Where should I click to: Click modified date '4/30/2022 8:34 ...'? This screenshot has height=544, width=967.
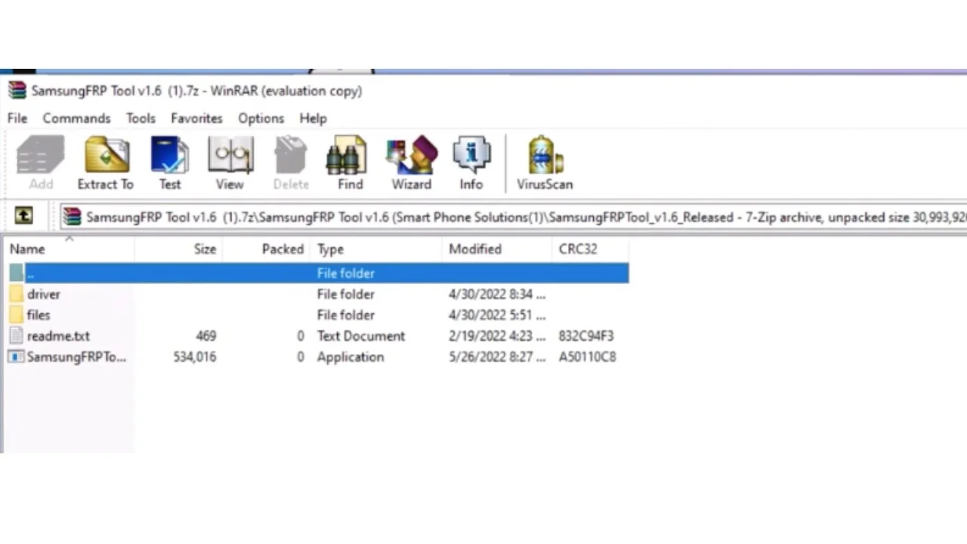[497, 294]
